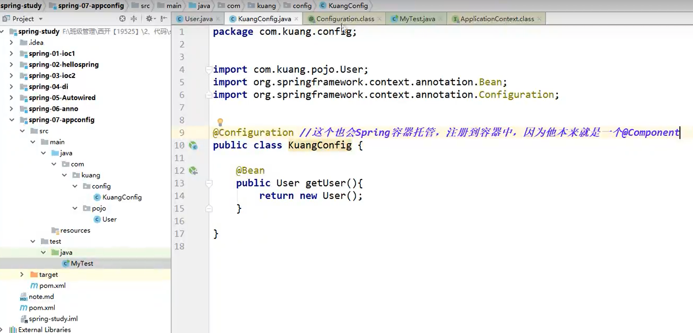Click the @Bean annotation on line 12
Screen dimensions: 693x333
(250, 170)
